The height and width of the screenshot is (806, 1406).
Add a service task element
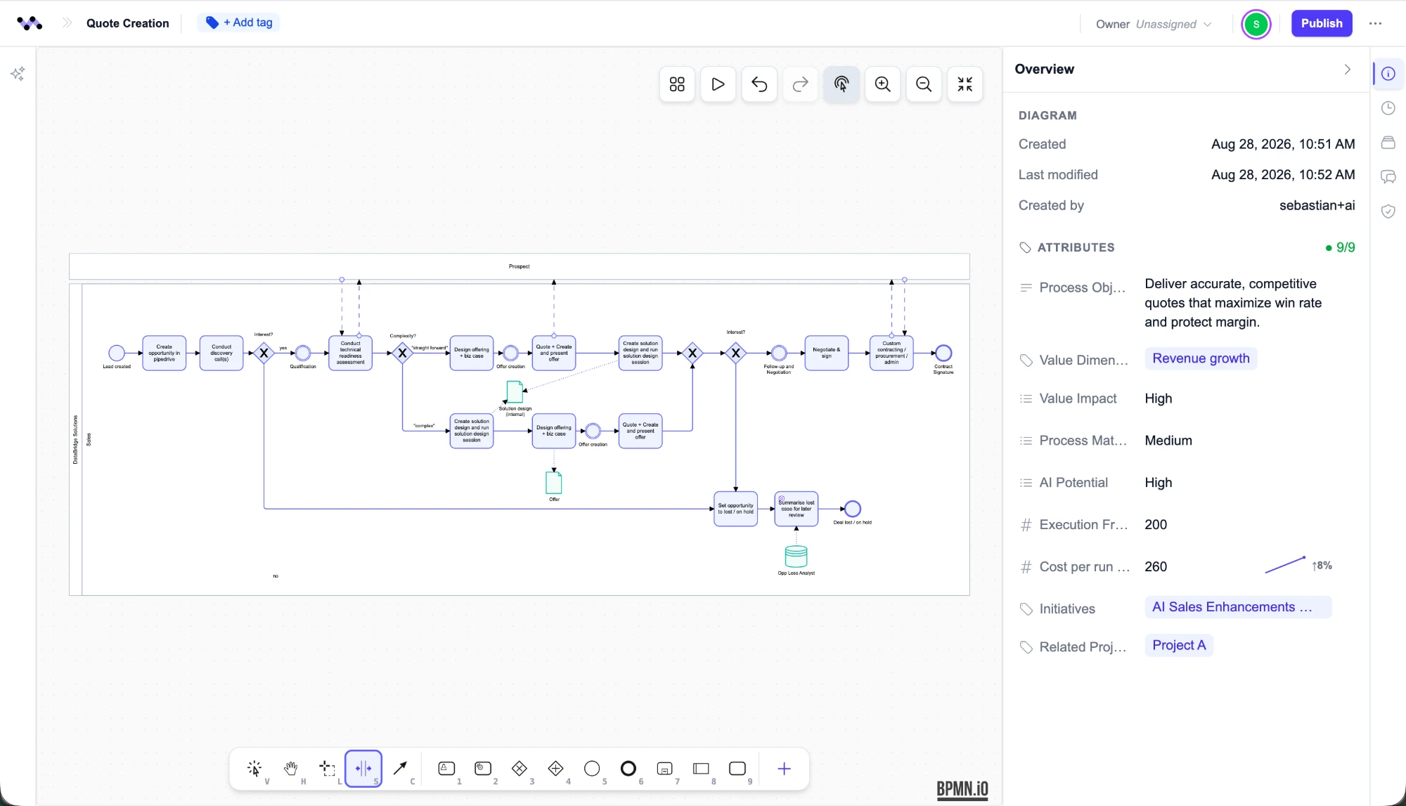click(483, 769)
